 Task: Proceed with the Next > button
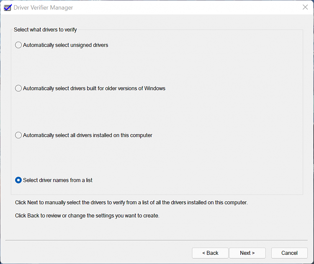click(x=247, y=253)
